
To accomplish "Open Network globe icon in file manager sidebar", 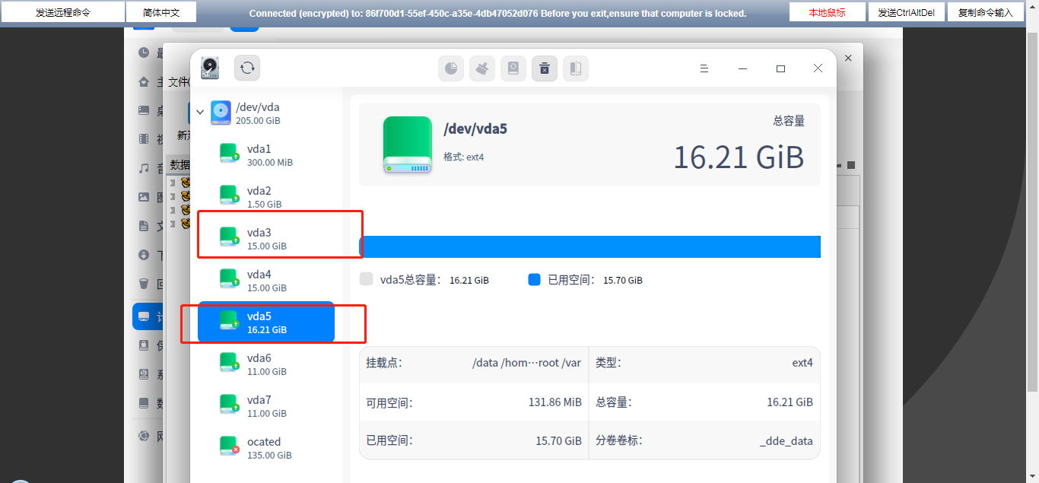I will point(144,437).
